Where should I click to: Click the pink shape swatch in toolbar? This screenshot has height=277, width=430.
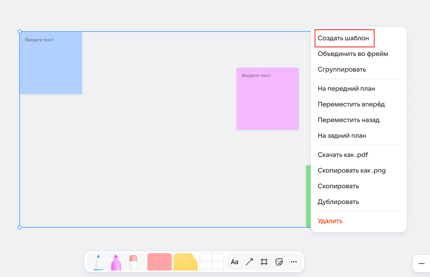point(159,262)
